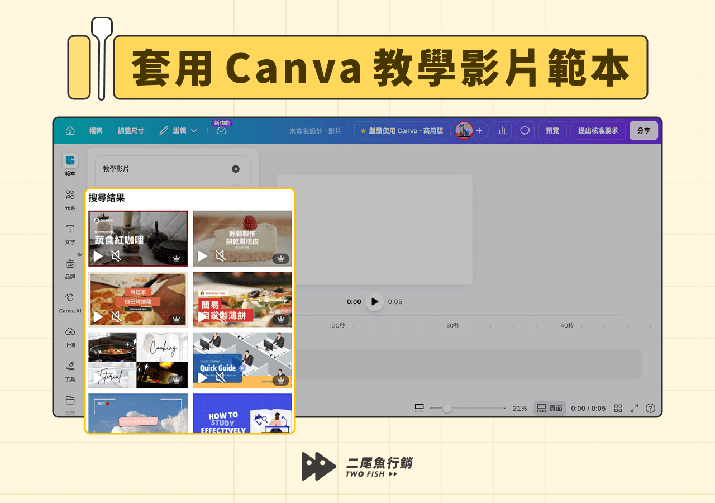Play the 餅乾屑塔皮 template preview
Screen dimensions: 715x503
click(202, 256)
